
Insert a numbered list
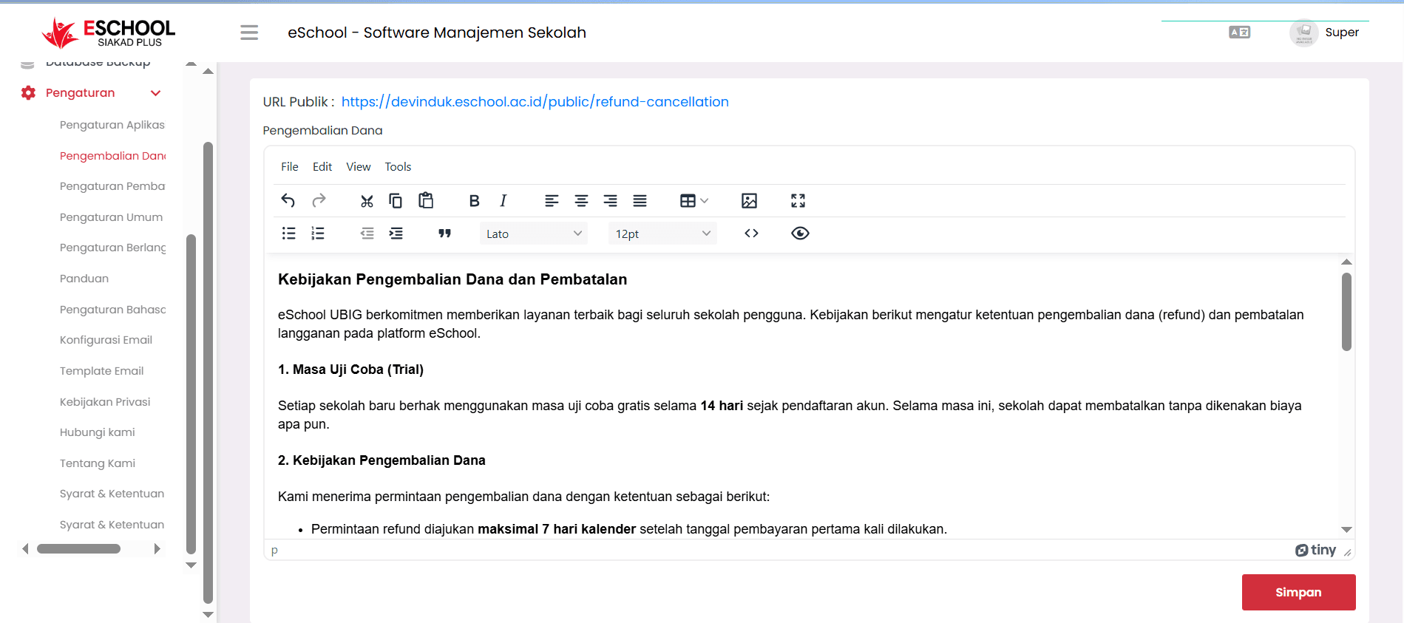tap(318, 234)
